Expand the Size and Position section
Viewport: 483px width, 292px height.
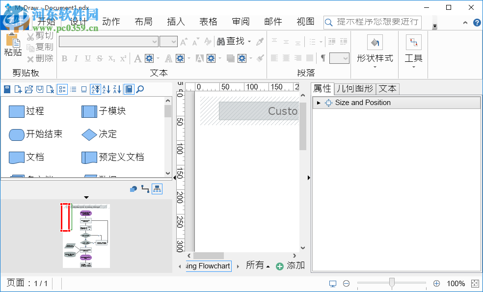tap(319, 103)
